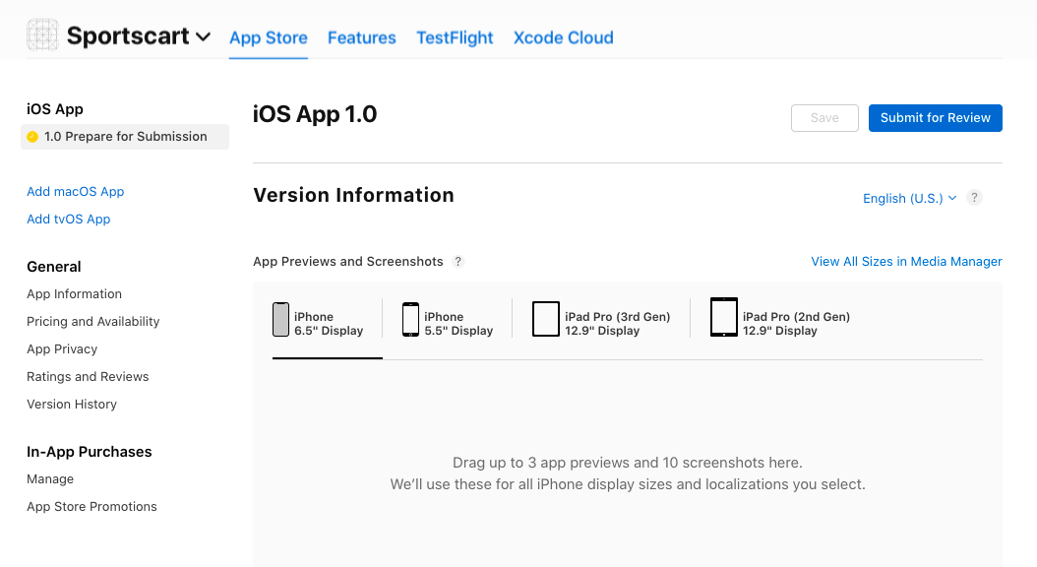Open the English (U.S.) language dropdown
Viewport: 1037px width, 567px height.
point(907,197)
